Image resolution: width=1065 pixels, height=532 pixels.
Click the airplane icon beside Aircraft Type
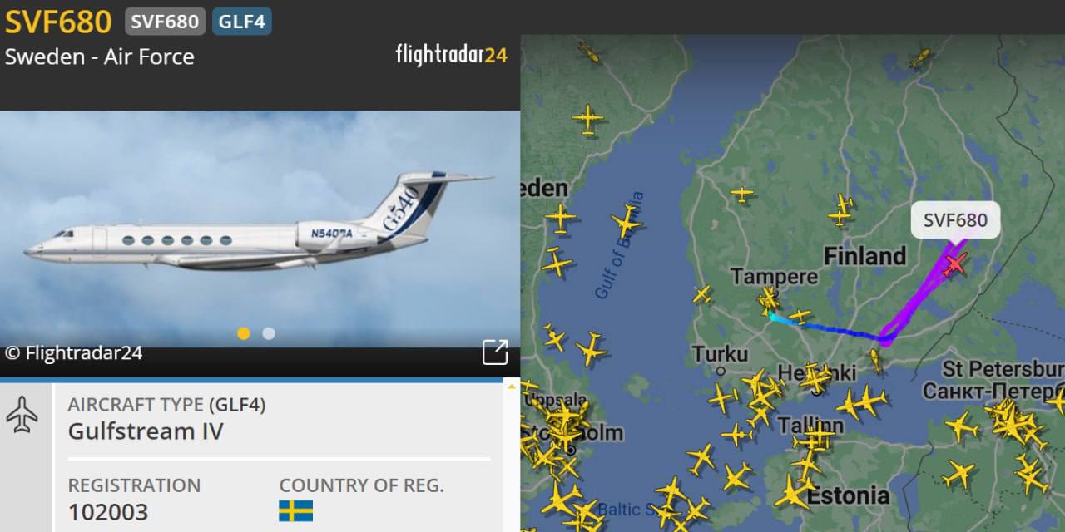coord(22,413)
